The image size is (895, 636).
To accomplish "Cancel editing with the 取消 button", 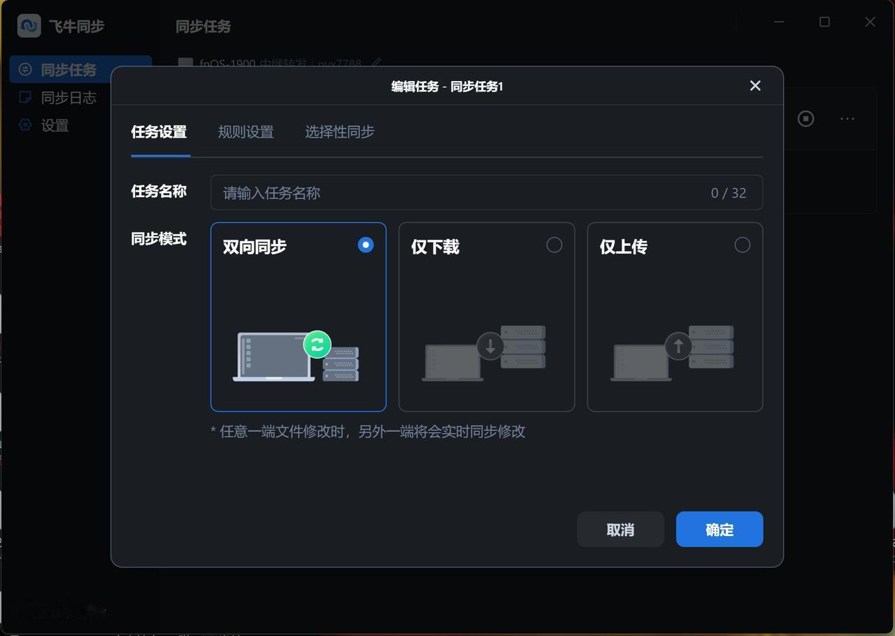I will point(620,529).
